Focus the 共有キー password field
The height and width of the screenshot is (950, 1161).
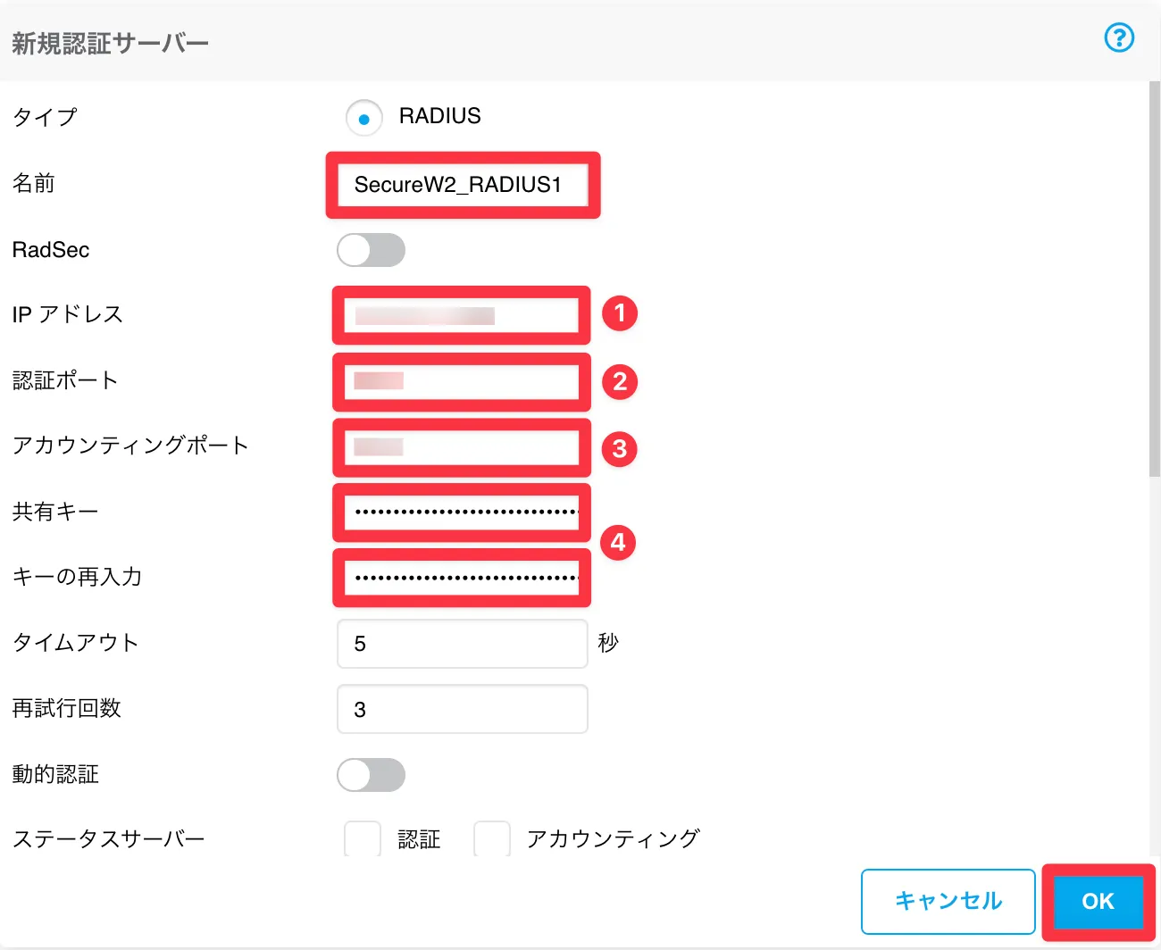coord(462,512)
